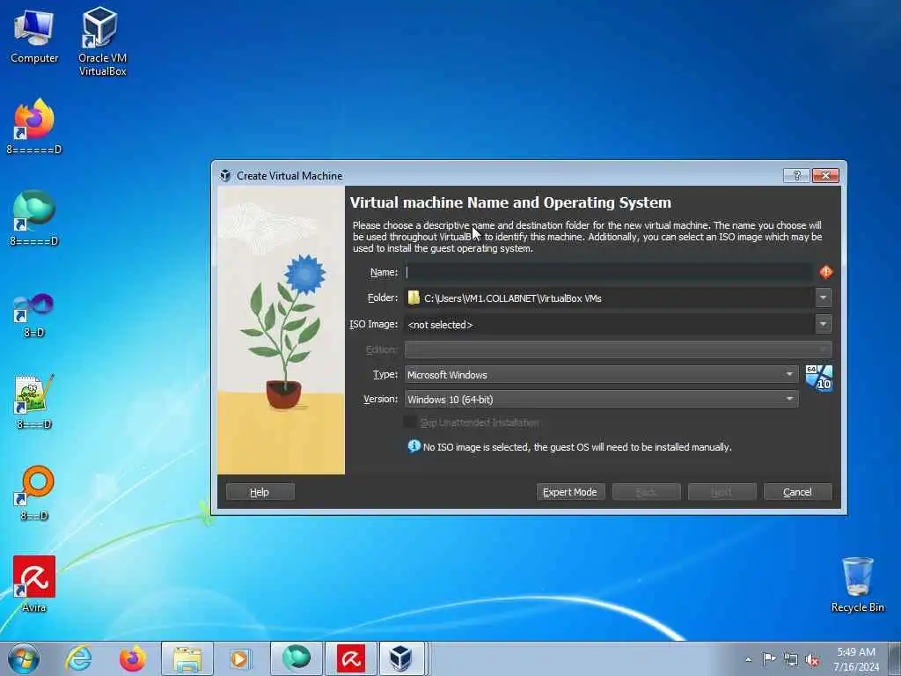
Task: Click the ISO Image <not selected> field
Action: pyautogui.click(x=609, y=324)
